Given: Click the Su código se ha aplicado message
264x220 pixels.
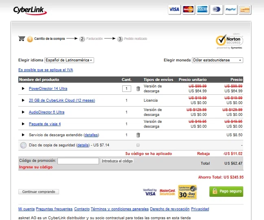Looking at the screenshot, I should click(149, 154).
